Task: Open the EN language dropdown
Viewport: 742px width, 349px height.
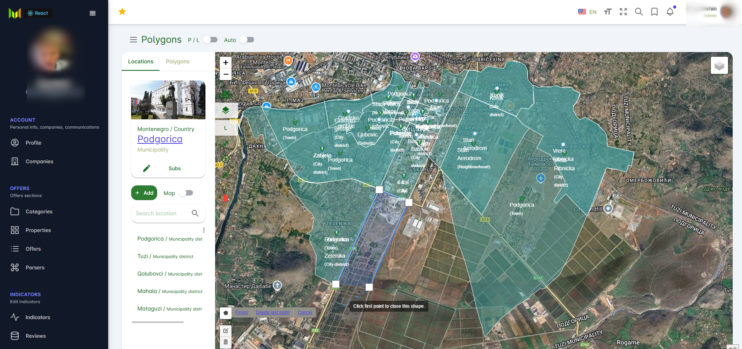Action: coord(588,12)
